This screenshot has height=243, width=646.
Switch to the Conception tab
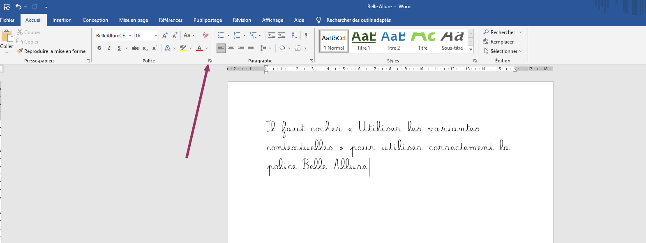(x=95, y=20)
